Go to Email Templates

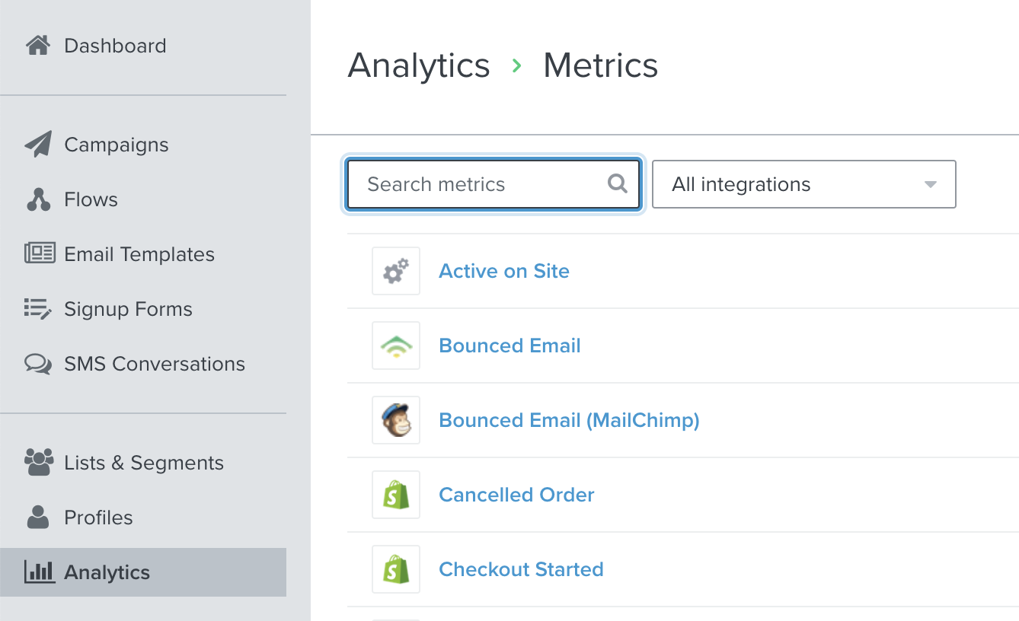coord(139,254)
